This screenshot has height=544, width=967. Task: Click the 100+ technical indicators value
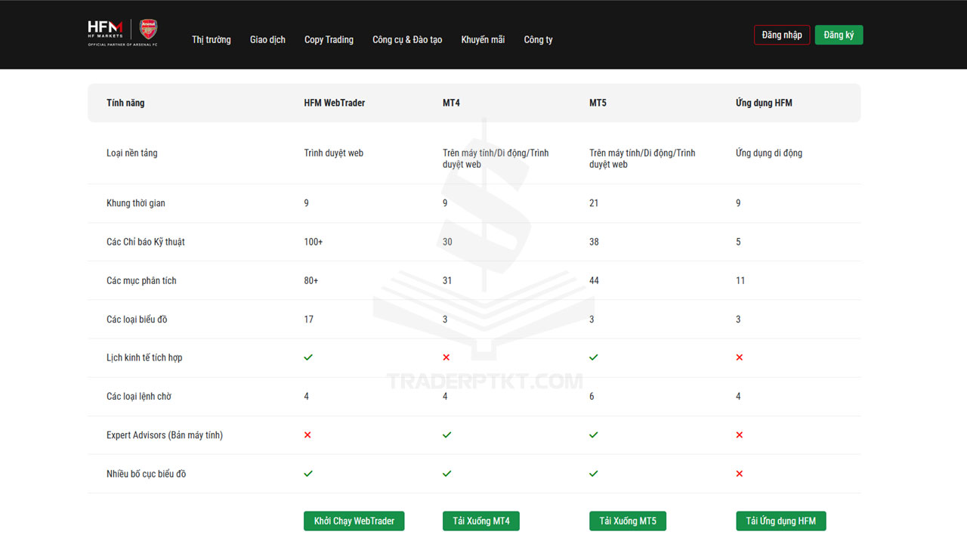point(313,242)
